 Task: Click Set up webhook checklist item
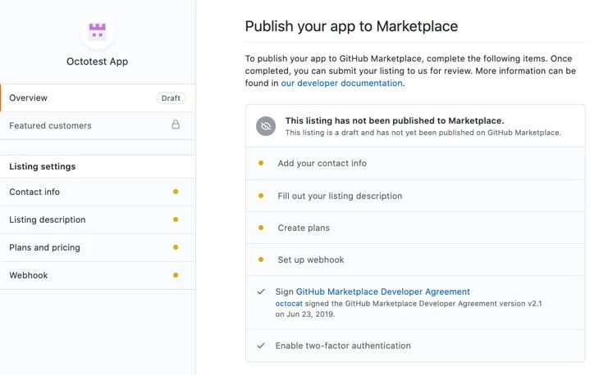point(415,260)
